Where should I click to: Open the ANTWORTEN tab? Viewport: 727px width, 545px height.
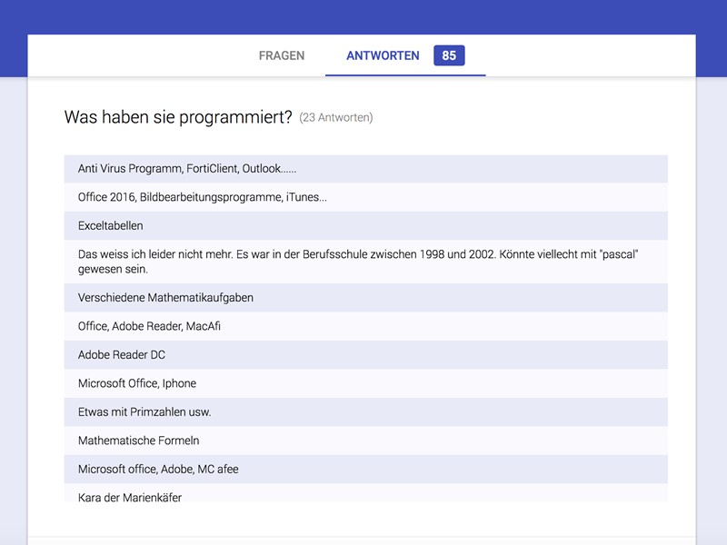pyautogui.click(x=383, y=55)
